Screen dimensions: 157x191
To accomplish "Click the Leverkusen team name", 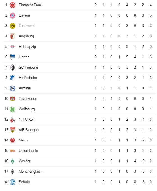I will 28,98.
